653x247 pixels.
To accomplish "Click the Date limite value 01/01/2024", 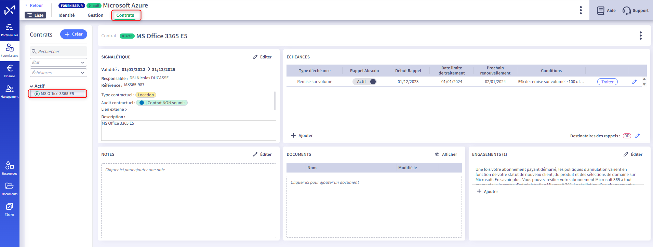I will tap(452, 82).
